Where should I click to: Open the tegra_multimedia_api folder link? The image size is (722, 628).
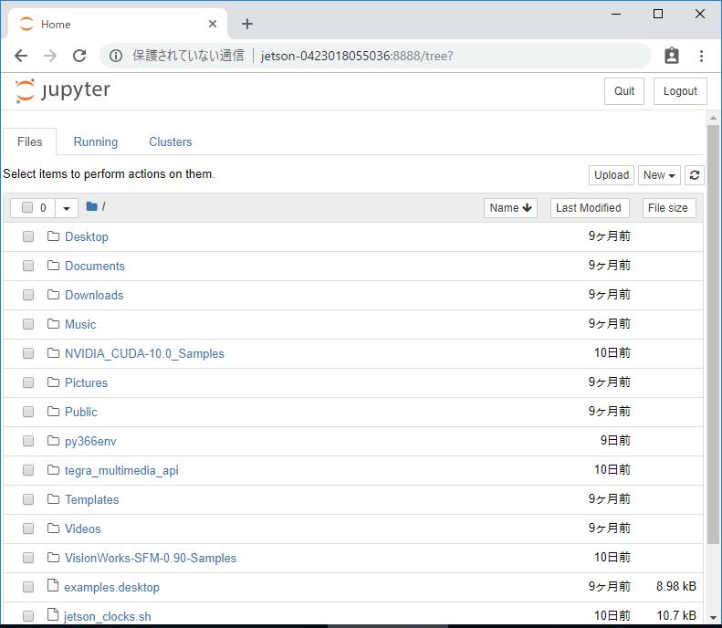pos(121,470)
